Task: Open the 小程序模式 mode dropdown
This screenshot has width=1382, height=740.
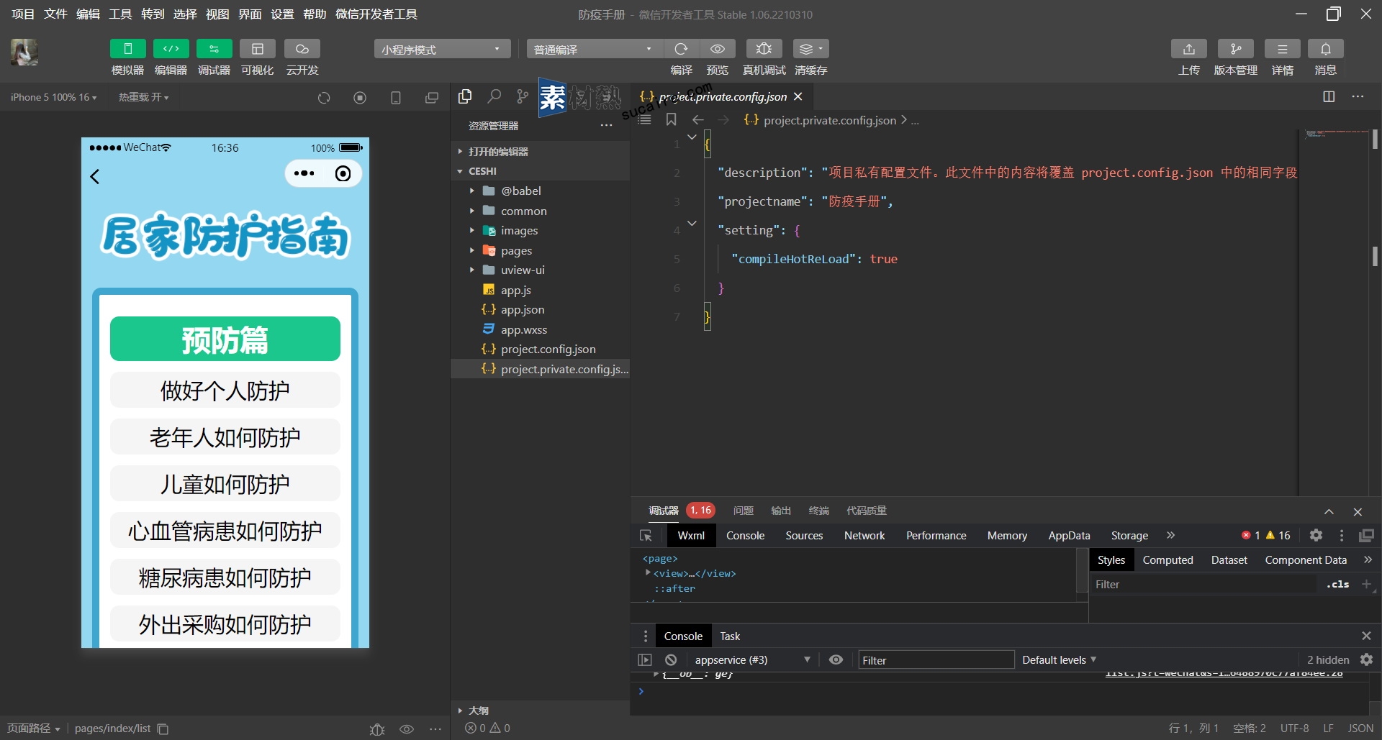Action: [442, 49]
